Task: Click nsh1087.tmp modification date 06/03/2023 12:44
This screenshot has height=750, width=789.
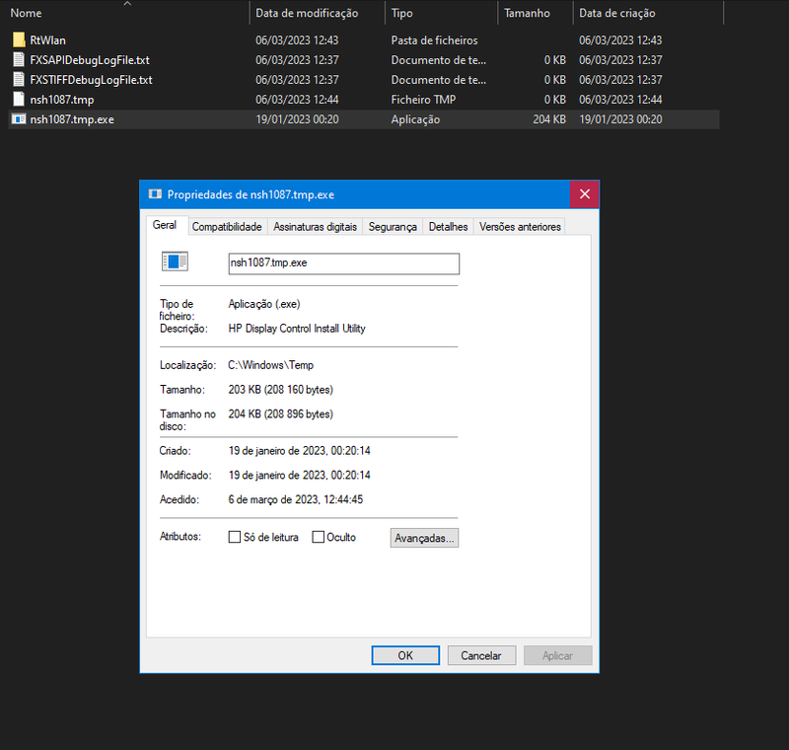Action: [297, 100]
